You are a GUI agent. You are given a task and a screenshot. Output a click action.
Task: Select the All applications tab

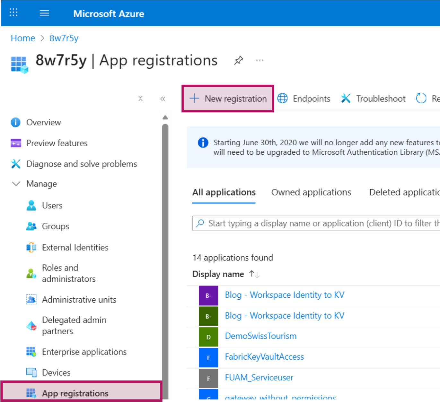[x=224, y=192]
